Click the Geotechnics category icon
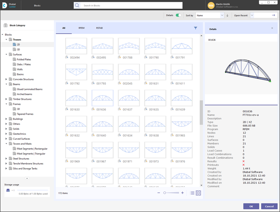 coord(11,134)
